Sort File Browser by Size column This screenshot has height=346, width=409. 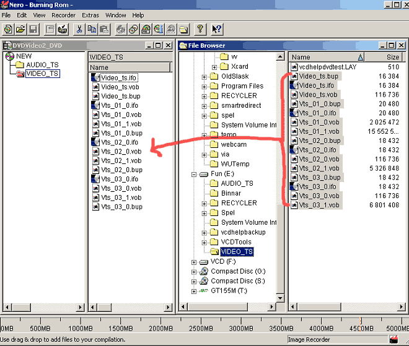tap(385, 57)
